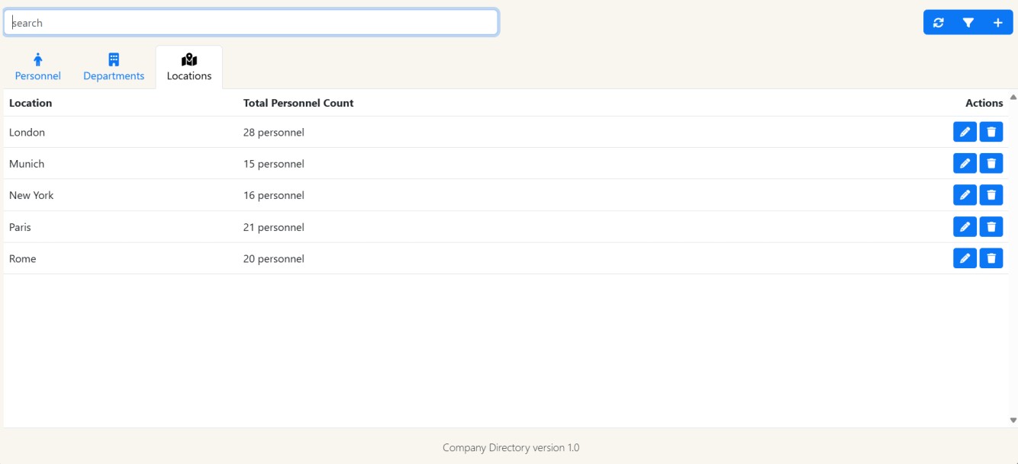
Task: Select the Rome table row
Action: pos(458,258)
